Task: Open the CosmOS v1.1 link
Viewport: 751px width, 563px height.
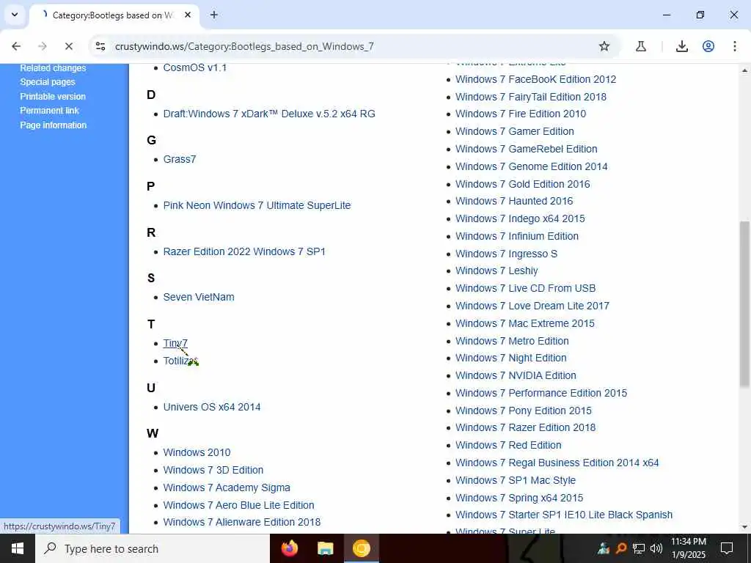Action: pyautogui.click(x=195, y=67)
